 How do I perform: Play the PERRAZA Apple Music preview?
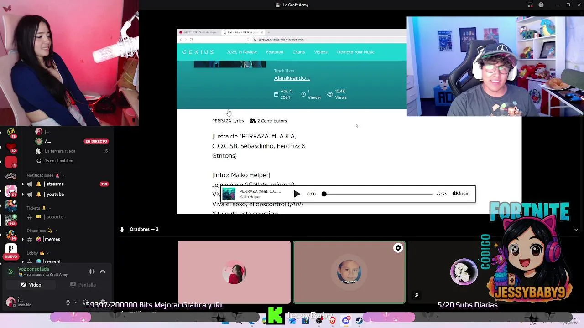tap(297, 194)
